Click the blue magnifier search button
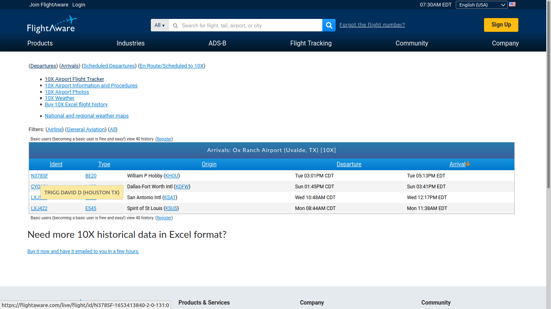The height and width of the screenshot is (309, 551). click(329, 25)
